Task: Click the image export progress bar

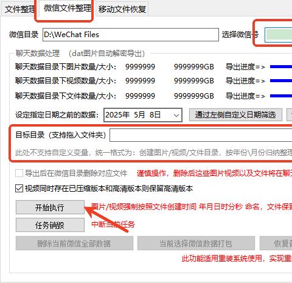Action: [281, 67]
